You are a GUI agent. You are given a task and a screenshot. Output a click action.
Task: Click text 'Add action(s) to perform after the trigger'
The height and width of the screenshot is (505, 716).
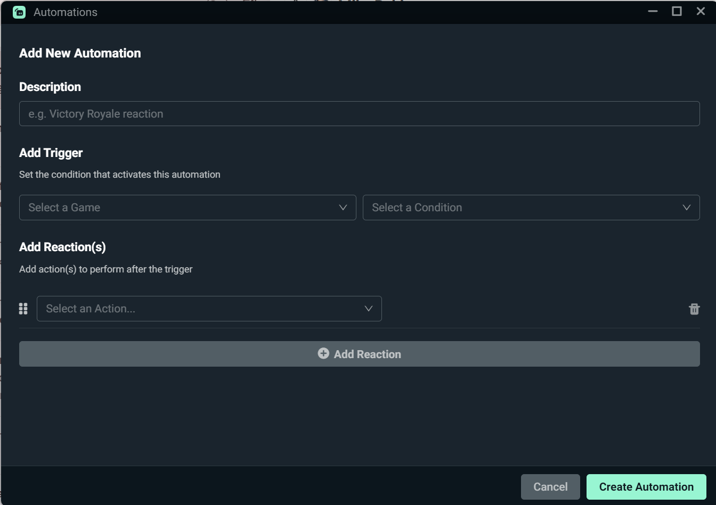point(106,269)
